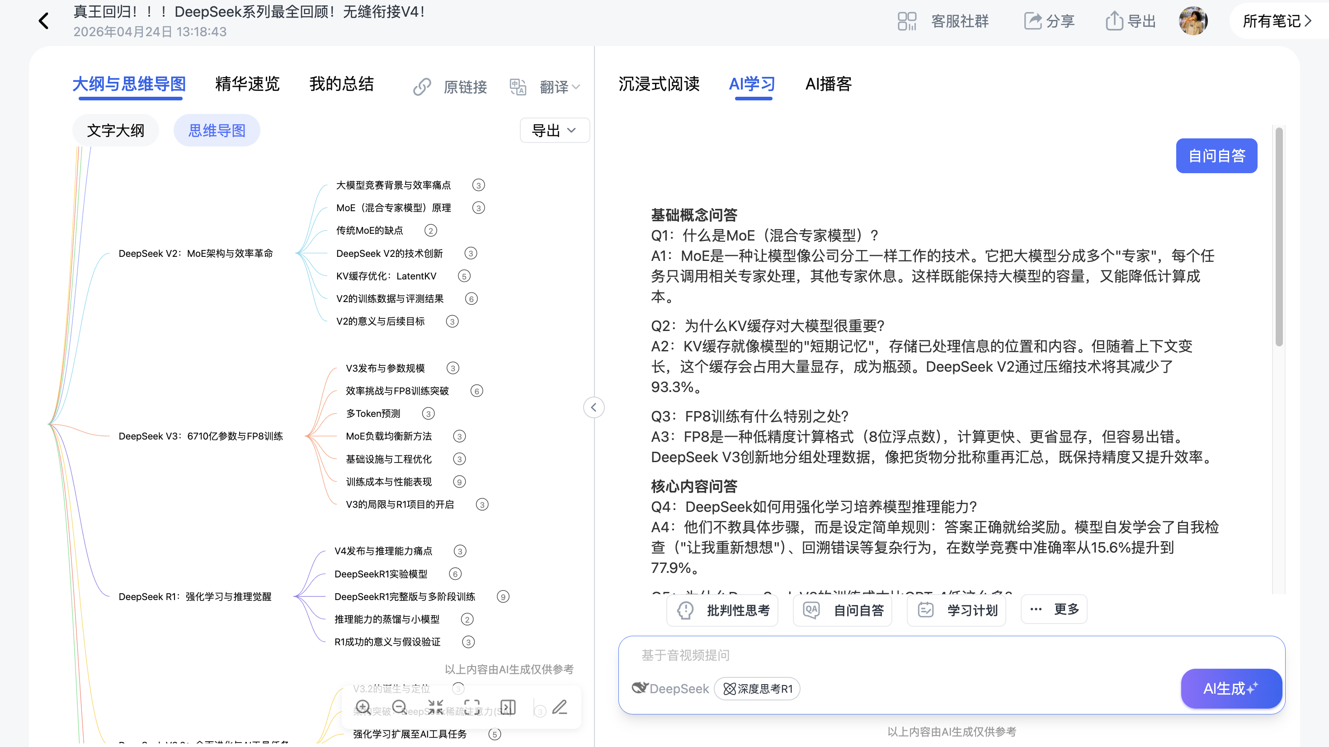The width and height of the screenshot is (1329, 747).
Task: Switch to the AI播客 tab
Action: 828,84
